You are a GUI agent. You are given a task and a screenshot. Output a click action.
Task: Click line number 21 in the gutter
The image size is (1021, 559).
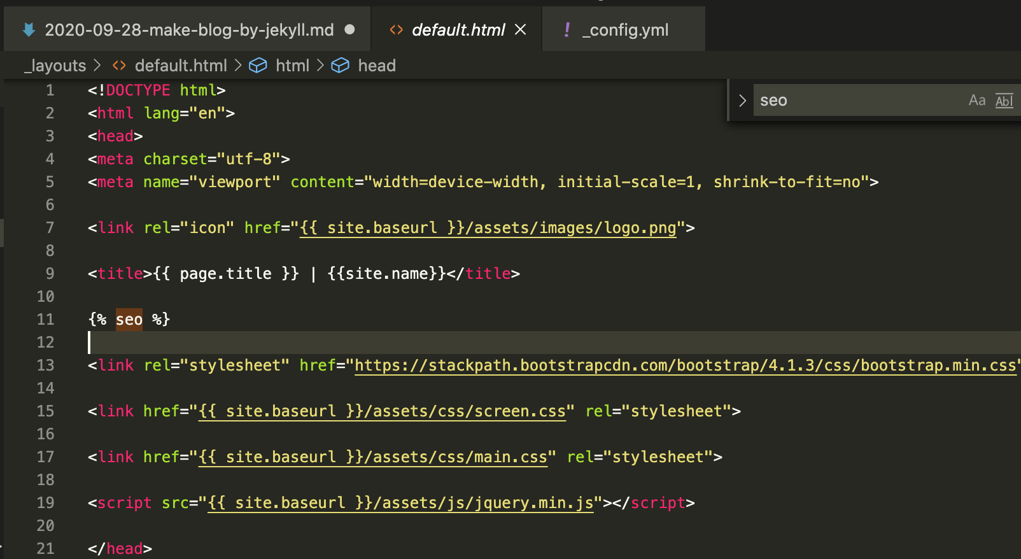45,549
